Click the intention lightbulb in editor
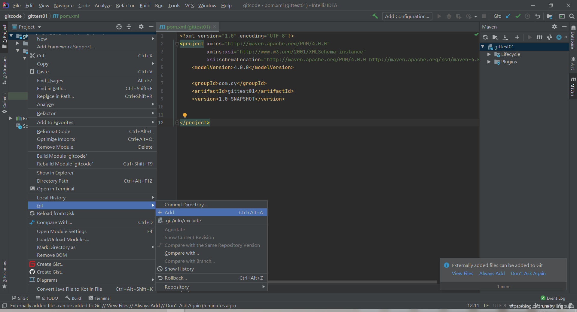 click(185, 115)
